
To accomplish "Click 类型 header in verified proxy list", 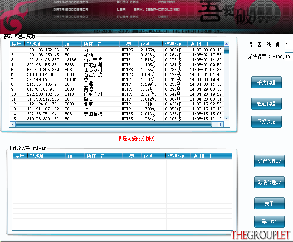I will pos(132,156).
